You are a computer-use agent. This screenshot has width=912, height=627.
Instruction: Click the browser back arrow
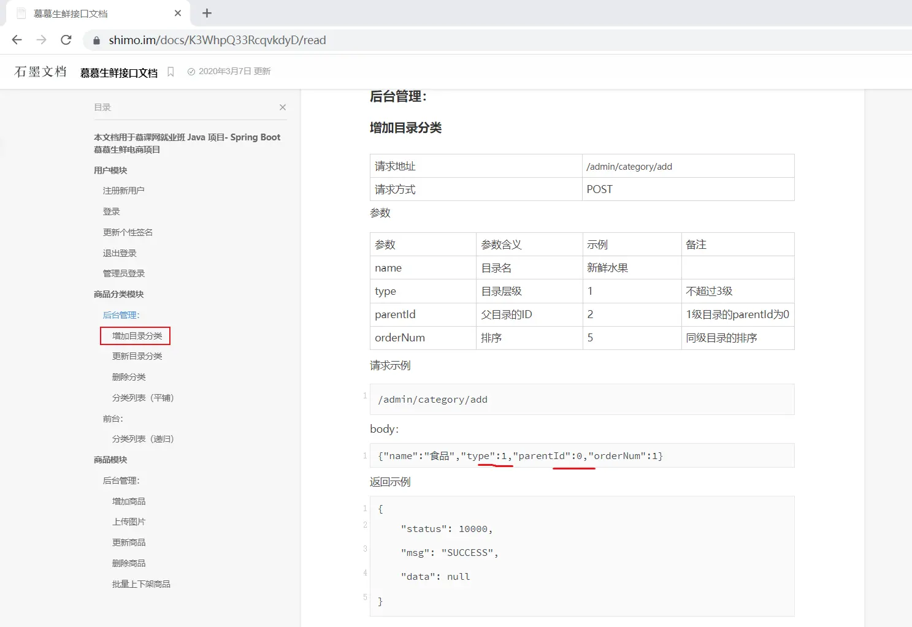click(x=17, y=40)
